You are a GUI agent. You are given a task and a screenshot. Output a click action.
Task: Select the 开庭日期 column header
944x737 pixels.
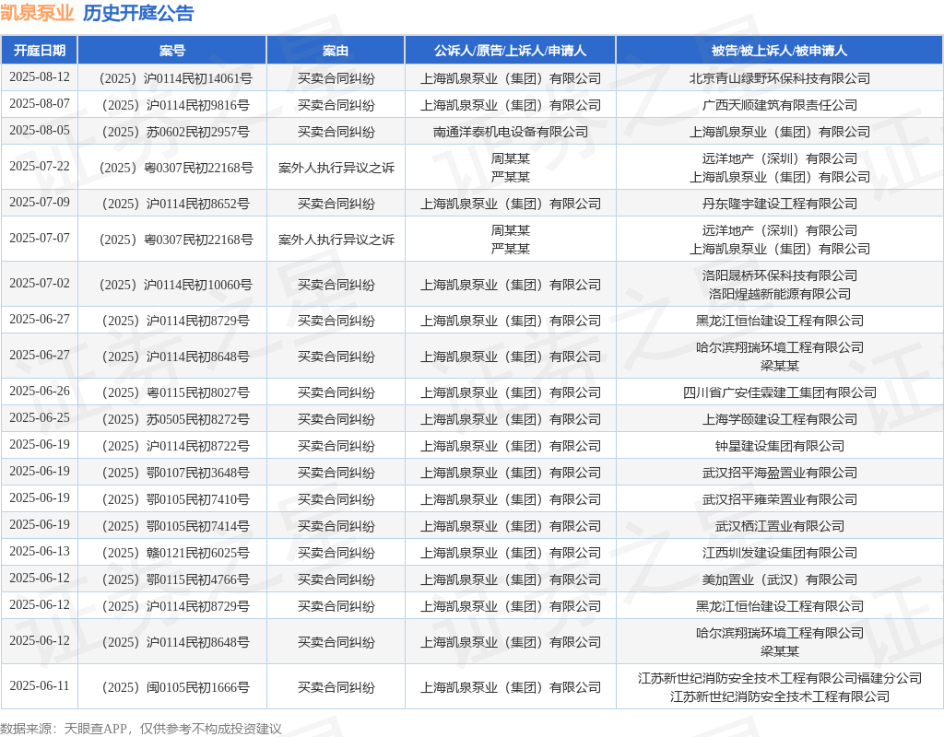click(x=40, y=51)
